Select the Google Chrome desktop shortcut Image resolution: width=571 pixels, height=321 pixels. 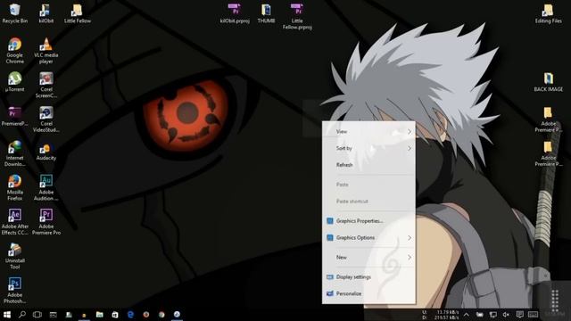click(14, 51)
